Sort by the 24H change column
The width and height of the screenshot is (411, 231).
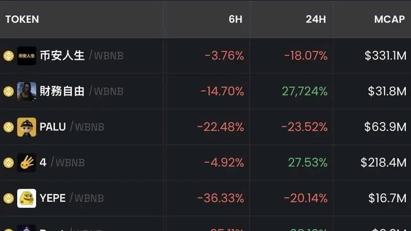(316, 19)
